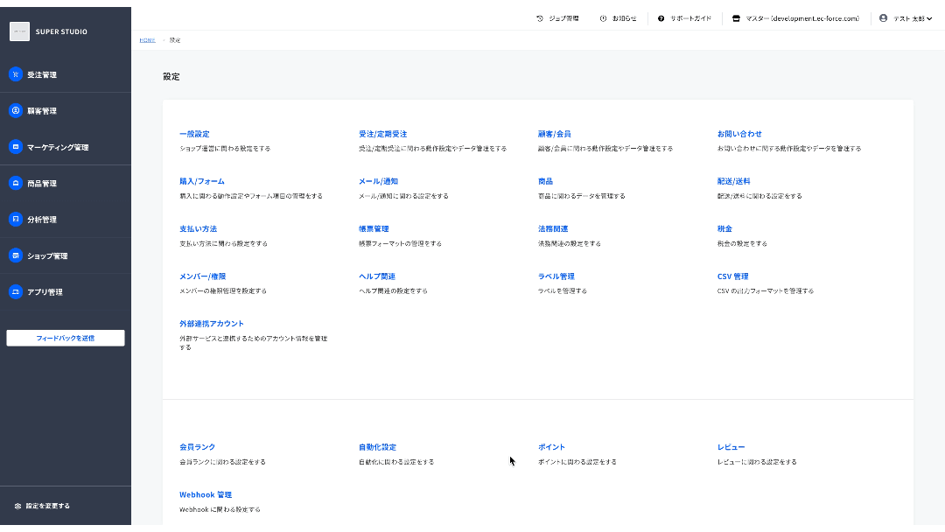Image resolution: width=945 pixels, height=532 pixels.
Task: Open 外部連携アカウント settings
Action: pos(212,324)
